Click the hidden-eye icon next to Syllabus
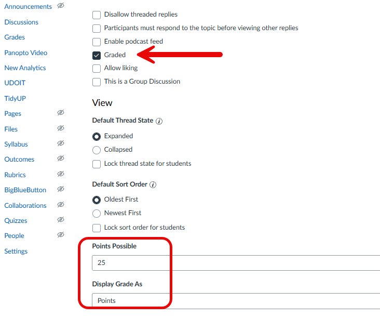380x318 pixels. click(61, 143)
